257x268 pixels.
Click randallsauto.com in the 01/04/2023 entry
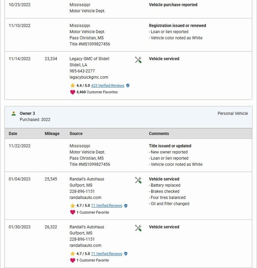click(85, 198)
